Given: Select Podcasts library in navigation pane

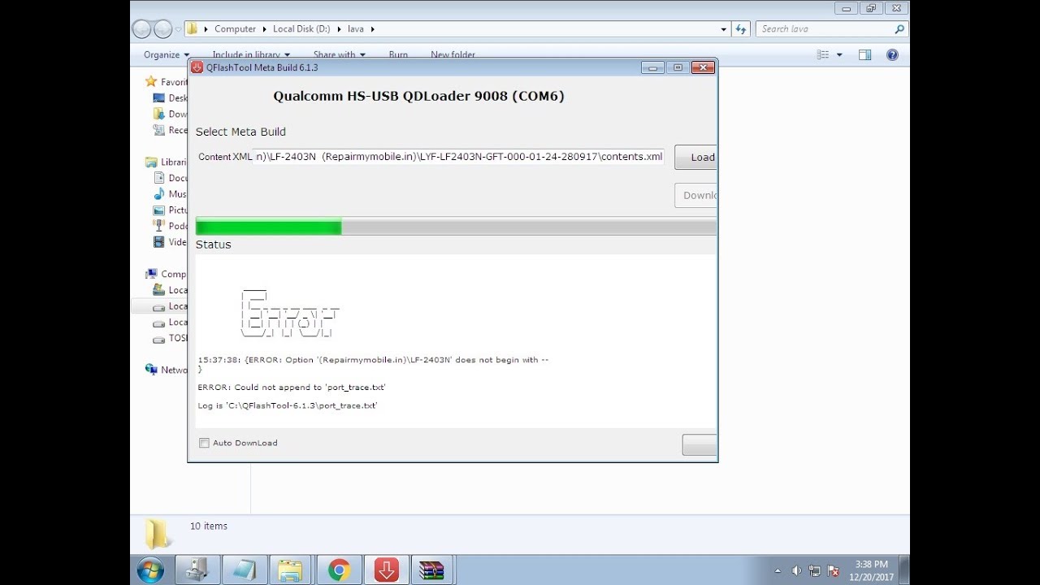Looking at the screenshot, I should [171, 226].
